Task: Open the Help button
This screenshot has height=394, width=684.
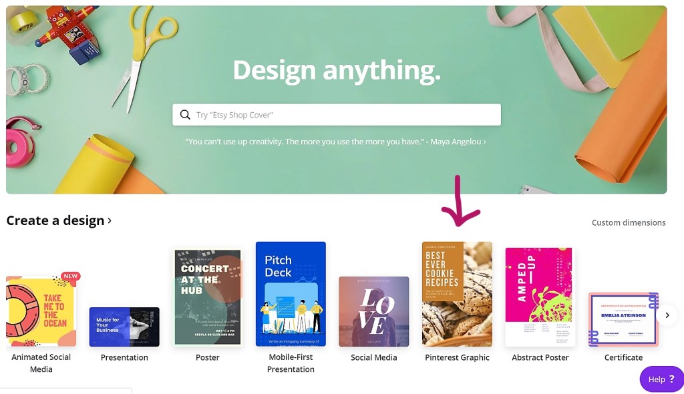Action: click(661, 379)
